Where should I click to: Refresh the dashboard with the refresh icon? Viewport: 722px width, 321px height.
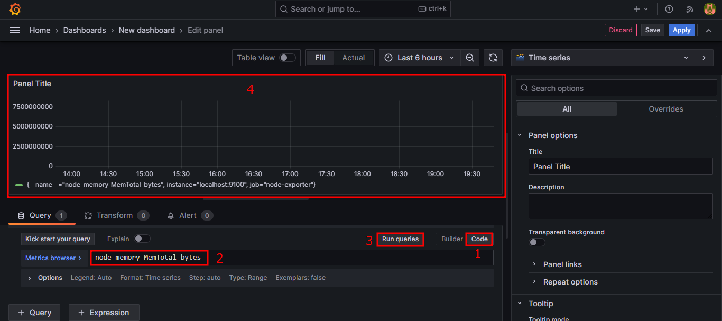pyautogui.click(x=493, y=58)
